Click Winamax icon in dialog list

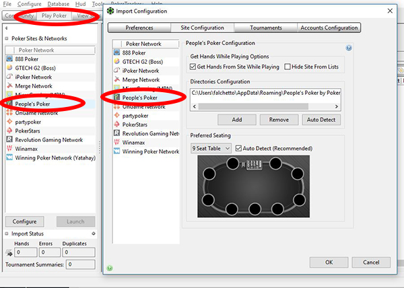tap(116, 142)
